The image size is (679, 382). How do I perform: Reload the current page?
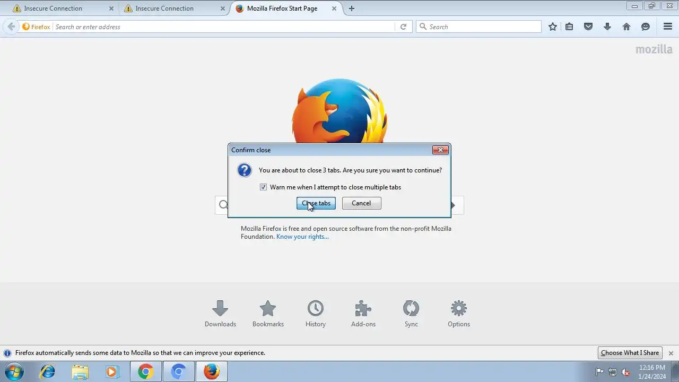point(403,27)
